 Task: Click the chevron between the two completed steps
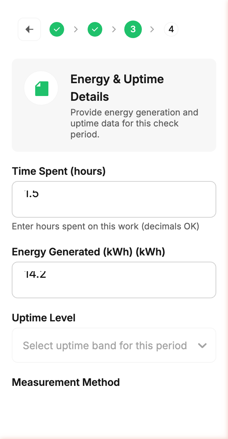point(76,29)
